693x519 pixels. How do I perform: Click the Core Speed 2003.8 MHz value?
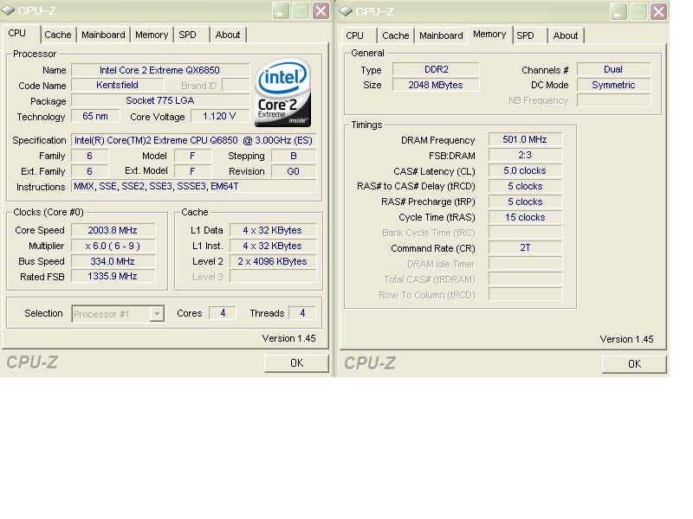pos(113,230)
